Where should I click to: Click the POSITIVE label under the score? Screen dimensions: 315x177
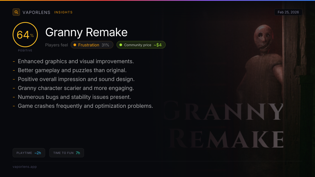point(25,50)
